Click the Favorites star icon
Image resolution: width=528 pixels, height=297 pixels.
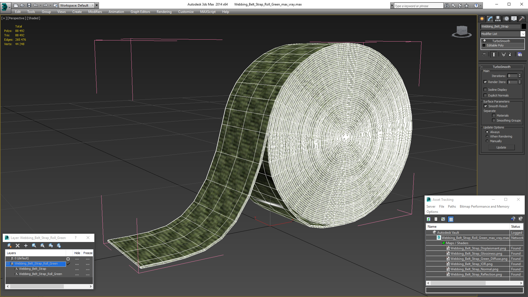467,5
